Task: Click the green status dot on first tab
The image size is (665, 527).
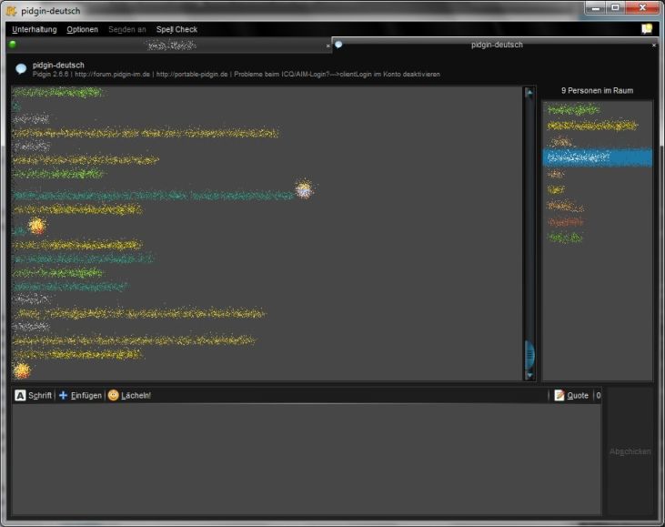Action: coord(13,45)
